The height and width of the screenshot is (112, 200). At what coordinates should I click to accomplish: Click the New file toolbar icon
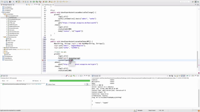click(x=2, y=2)
